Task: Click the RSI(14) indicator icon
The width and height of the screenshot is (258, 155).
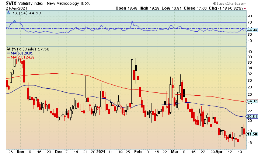Action: pyautogui.click(x=9, y=13)
